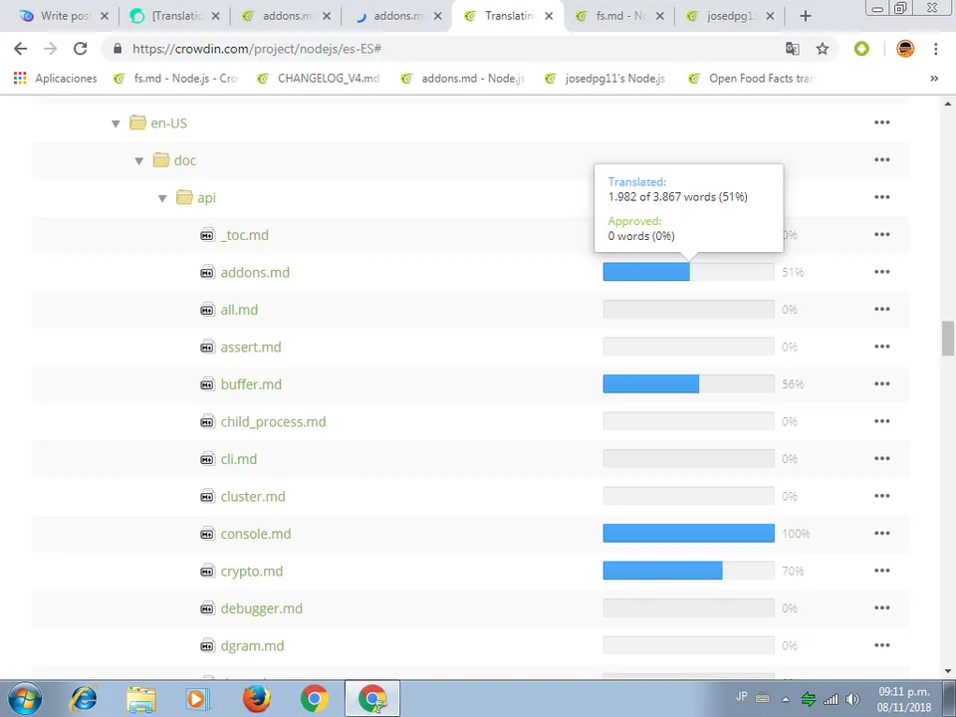Open the all.md file
This screenshot has width=956, height=717.
[239, 309]
